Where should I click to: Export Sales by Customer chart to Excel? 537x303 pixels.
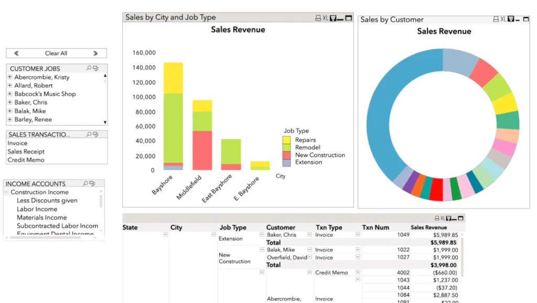tap(503, 19)
